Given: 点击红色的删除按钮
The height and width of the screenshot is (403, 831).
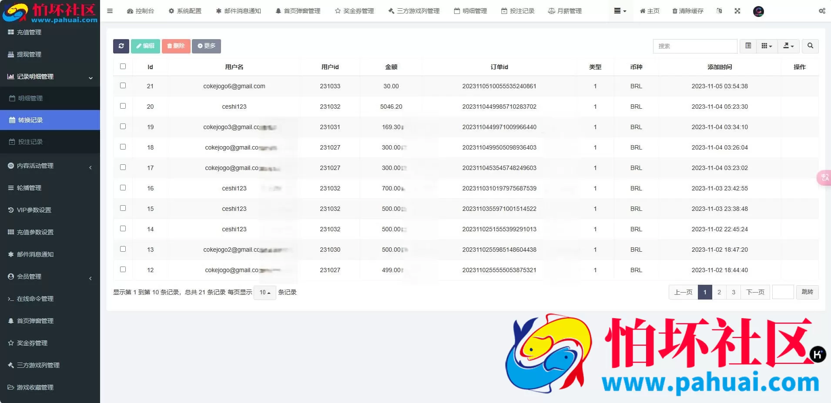Looking at the screenshot, I should [x=176, y=46].
